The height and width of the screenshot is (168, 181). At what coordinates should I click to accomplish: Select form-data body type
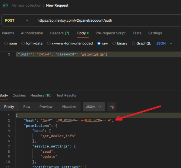tap(23, 44)
